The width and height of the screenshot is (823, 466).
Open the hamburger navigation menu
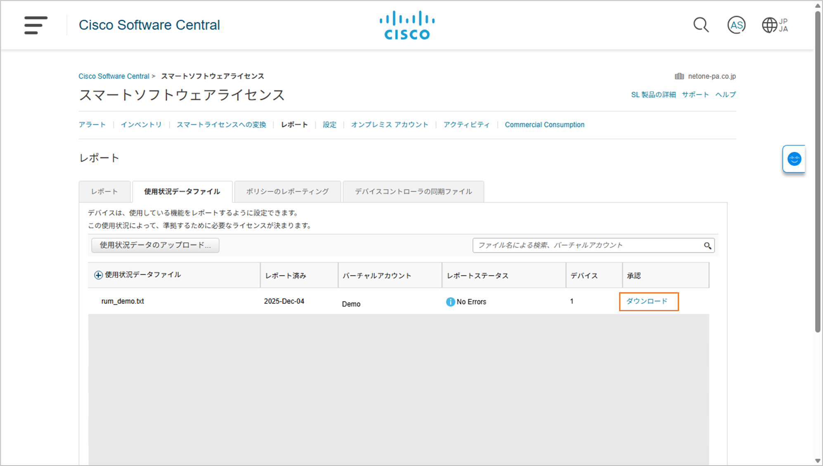pos(35,25)
